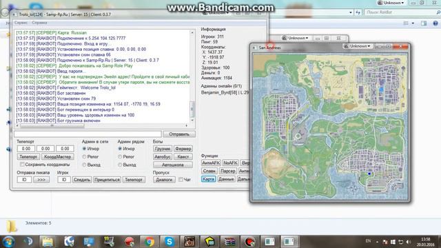Screen dimensions: 441x248
Task: Open the game portrait thumbnail taskbar icon
Action: pos(189,242)
